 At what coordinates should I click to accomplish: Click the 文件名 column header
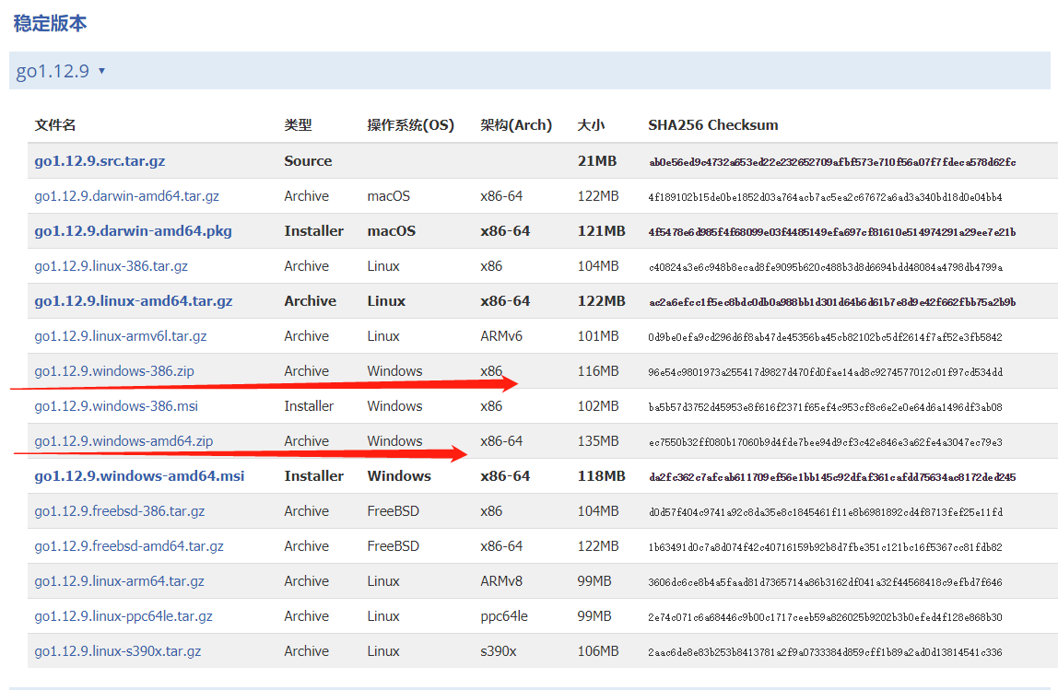coord(55,125)
